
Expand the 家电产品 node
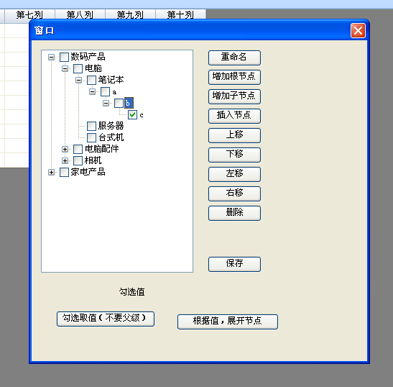[x=52, y=172]
